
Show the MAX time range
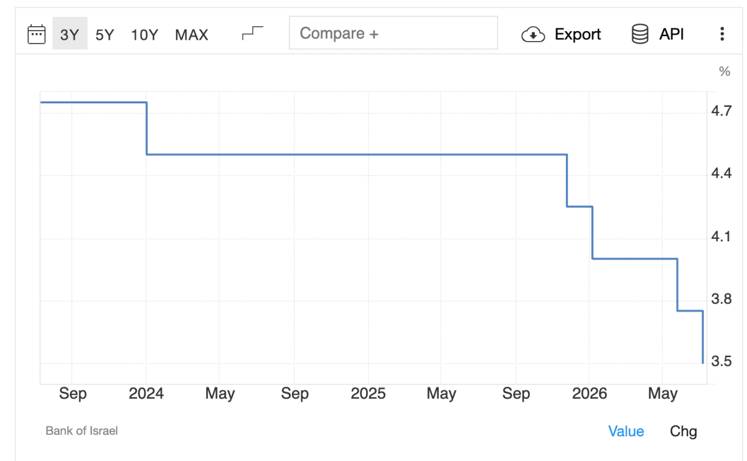pyautogui.click(x=192, y=34)
